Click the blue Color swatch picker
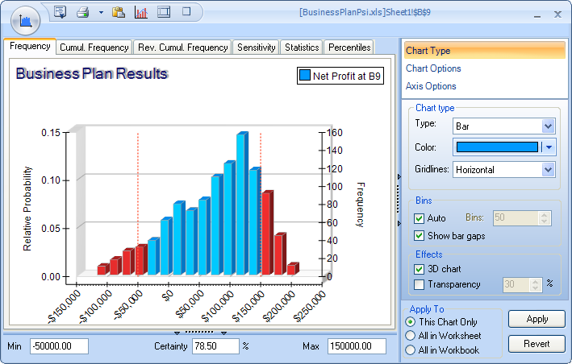This screenshot has height=364, width=572. click(x=497, y=147)
